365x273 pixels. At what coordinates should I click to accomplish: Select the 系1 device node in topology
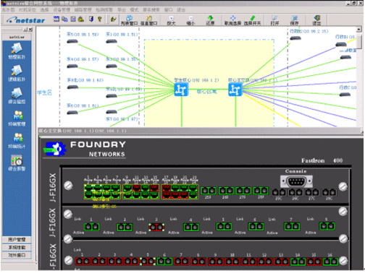coord(112,42)
